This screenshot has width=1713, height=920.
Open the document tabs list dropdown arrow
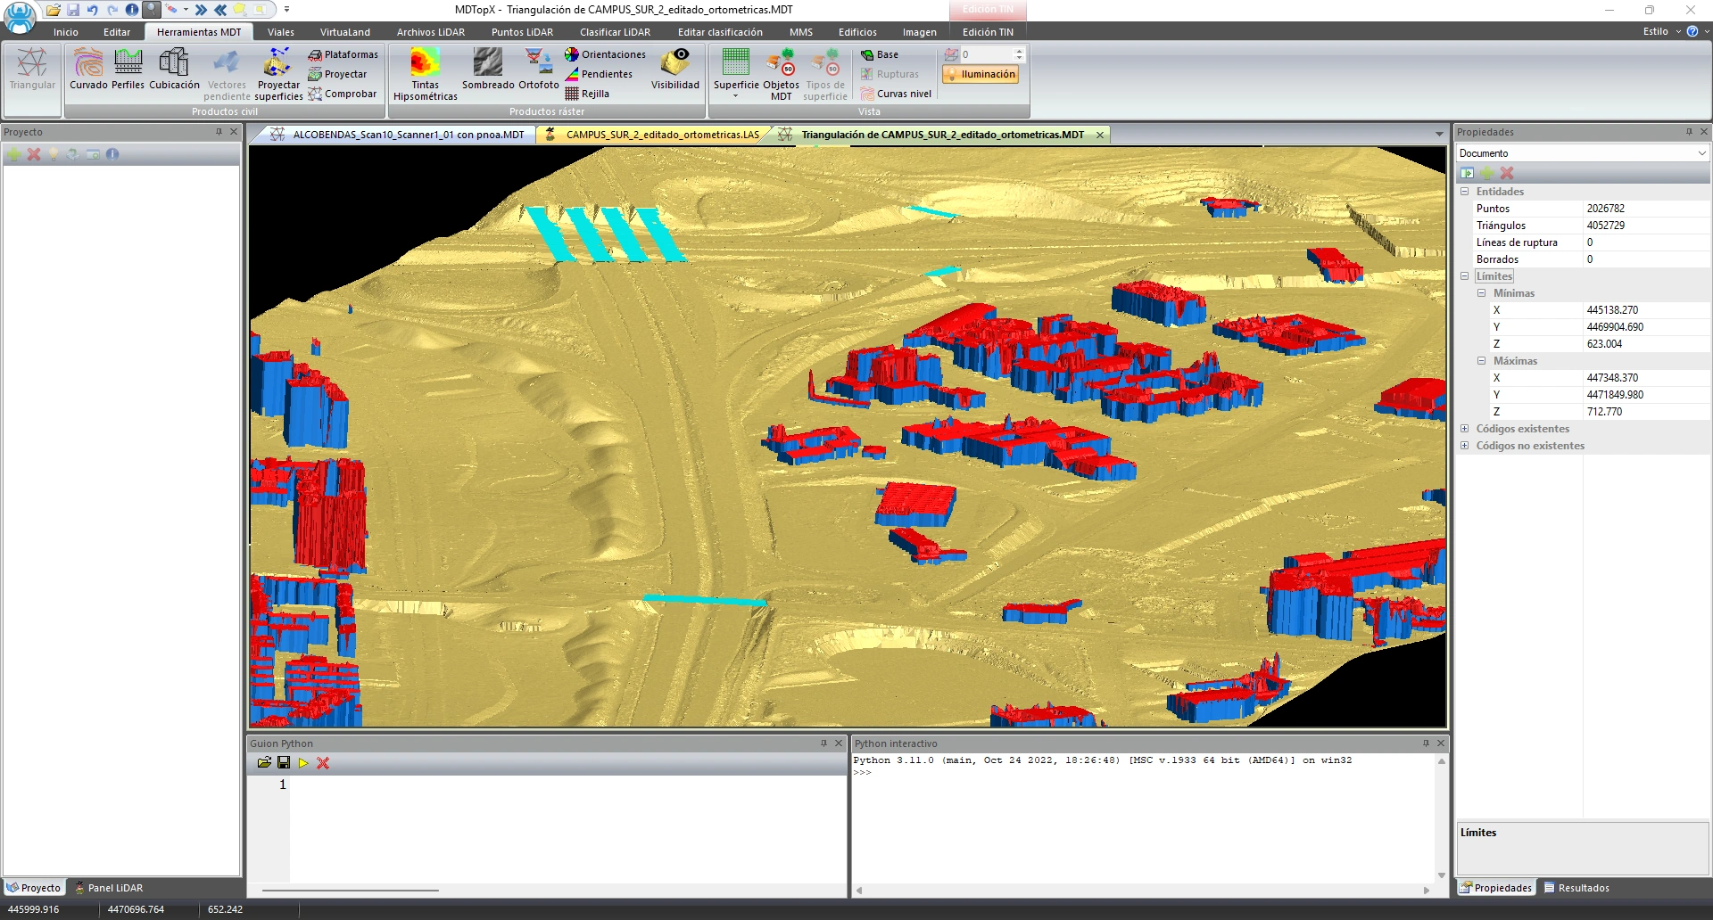point(1439,135)
